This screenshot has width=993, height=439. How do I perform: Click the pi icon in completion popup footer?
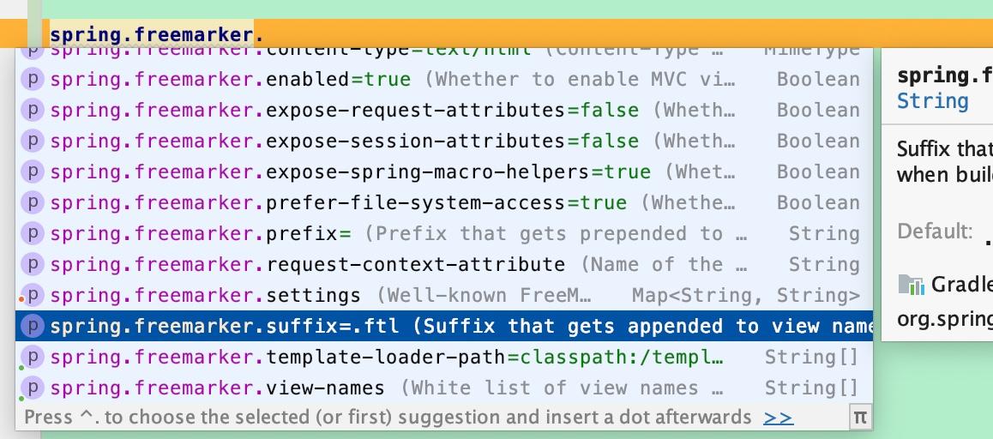859,418
